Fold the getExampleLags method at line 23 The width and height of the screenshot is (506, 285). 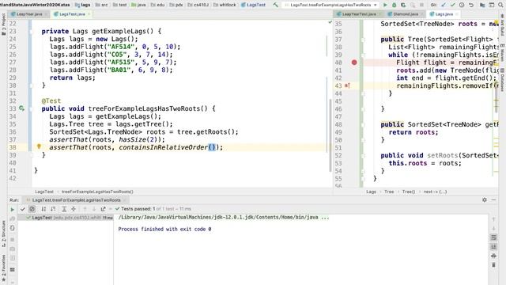click(32, 32)
